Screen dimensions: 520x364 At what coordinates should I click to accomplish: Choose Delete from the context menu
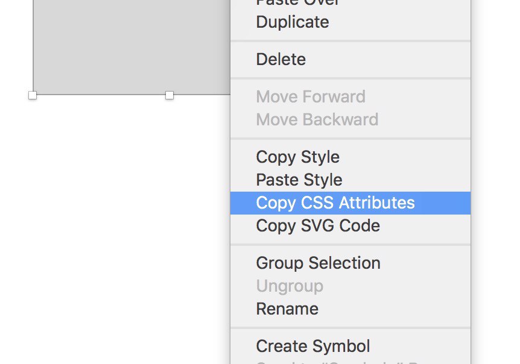[350, 60]
